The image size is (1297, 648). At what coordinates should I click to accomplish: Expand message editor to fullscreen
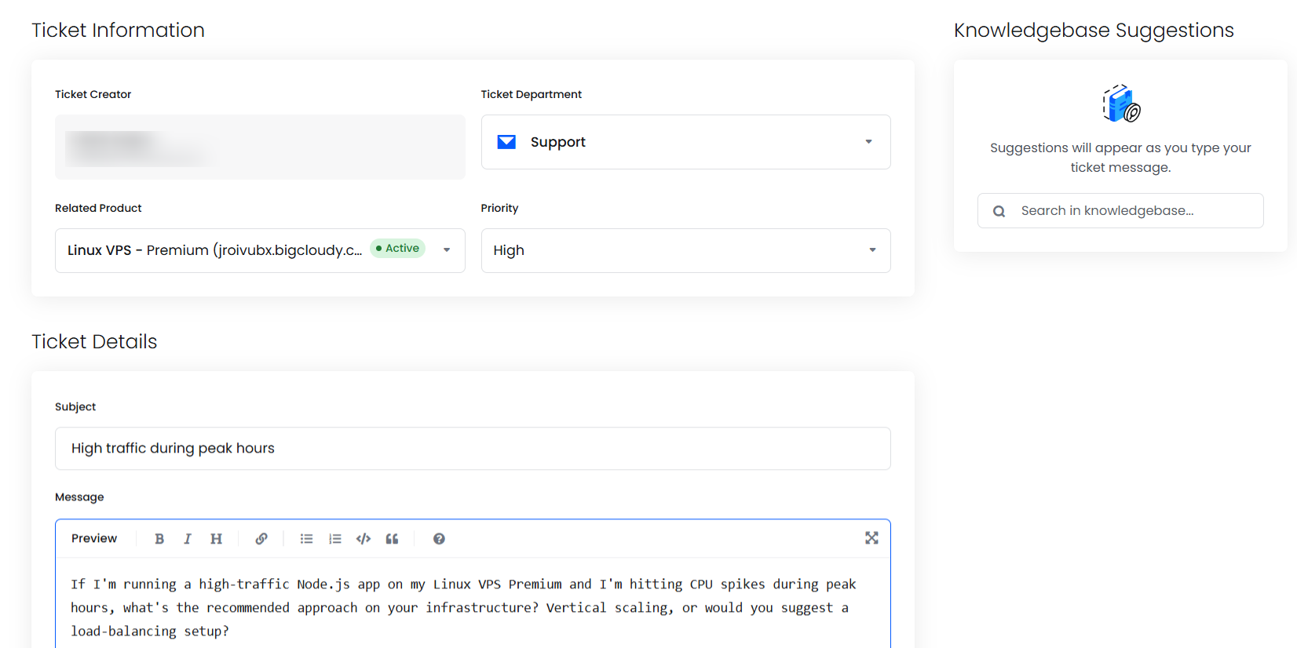point(871,538)
